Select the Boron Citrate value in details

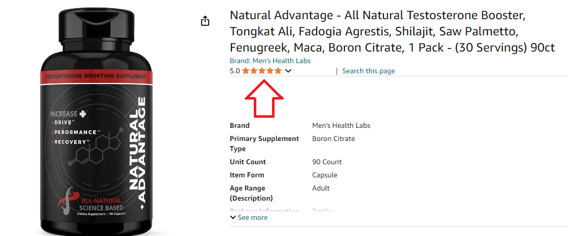tap(333, 138)
